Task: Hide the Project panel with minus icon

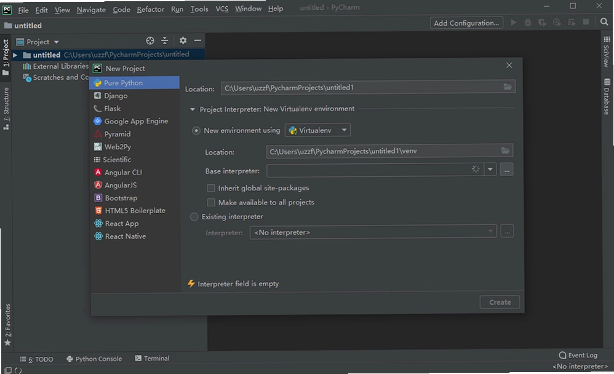Action: click(x=197, y=41)
